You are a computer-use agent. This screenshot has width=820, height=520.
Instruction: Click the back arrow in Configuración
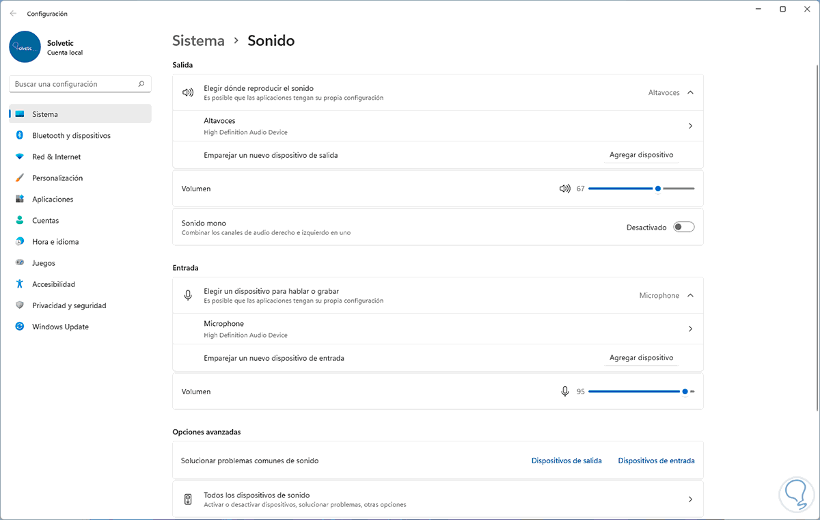13,14
